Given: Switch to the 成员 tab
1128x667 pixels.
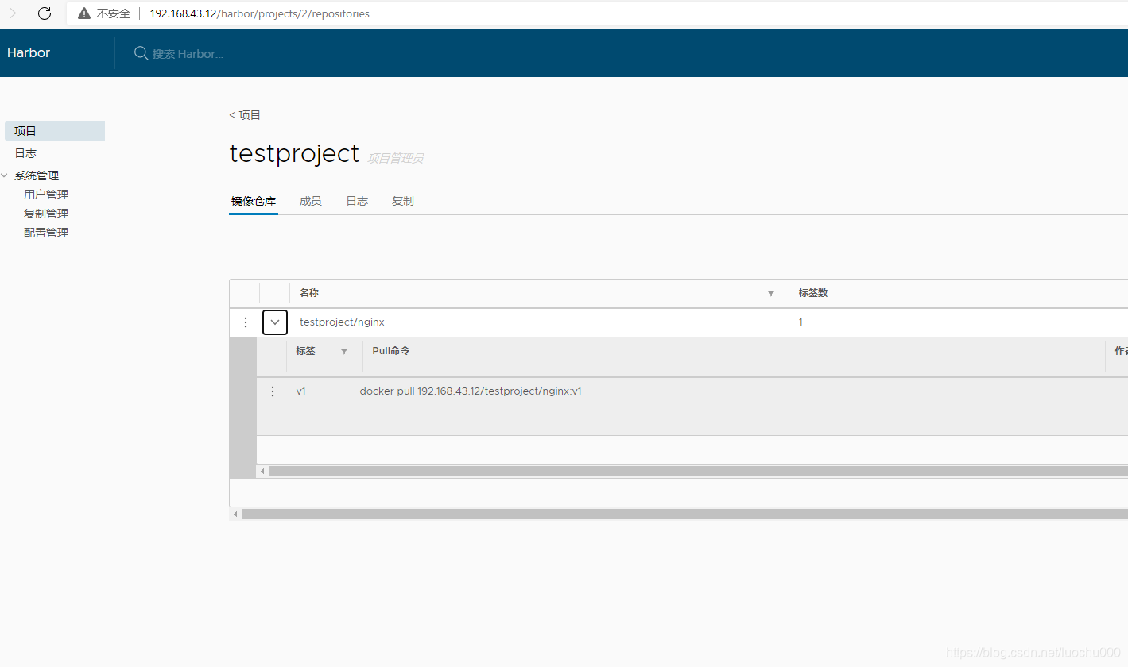Looking at the screenshot, I should 311,201.
